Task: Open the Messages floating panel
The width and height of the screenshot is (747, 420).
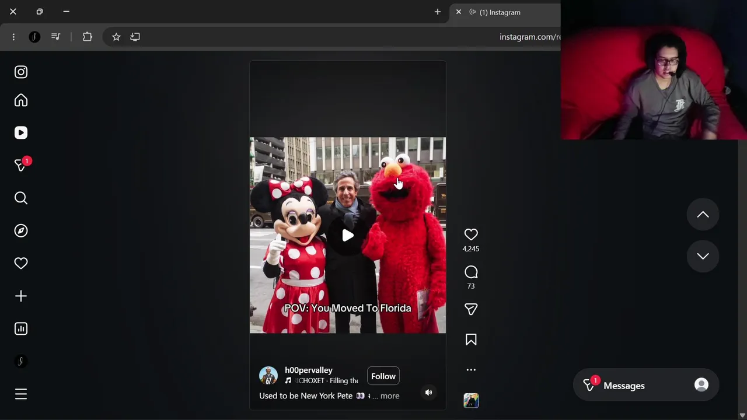Action: point(646,386)
